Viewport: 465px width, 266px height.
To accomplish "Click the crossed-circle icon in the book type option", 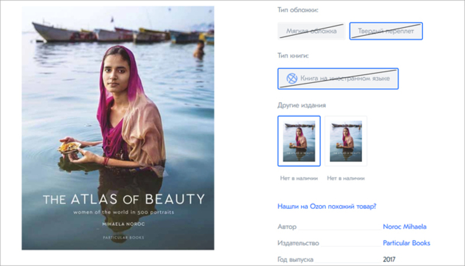I will tap(291, 79).
